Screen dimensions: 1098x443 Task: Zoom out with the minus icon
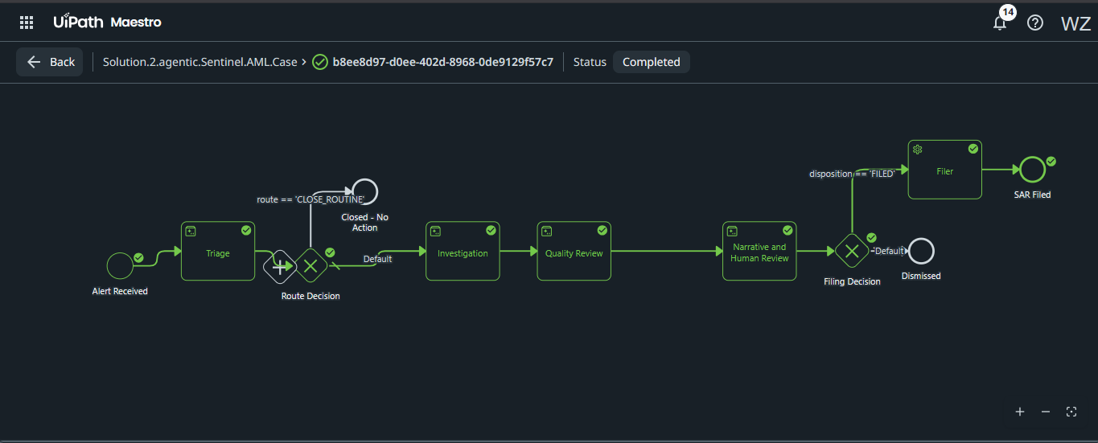(x=1046, y=412)
